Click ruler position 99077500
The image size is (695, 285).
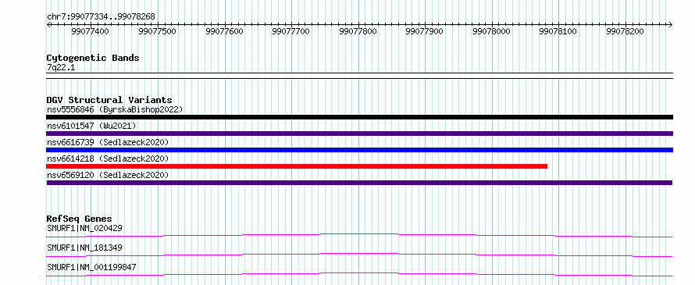tap(157, 31)
